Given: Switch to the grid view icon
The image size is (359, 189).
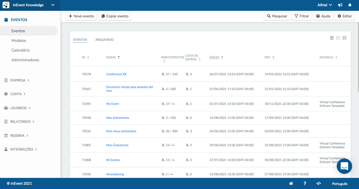Looking at the screenshot, I should click(344, 38).
